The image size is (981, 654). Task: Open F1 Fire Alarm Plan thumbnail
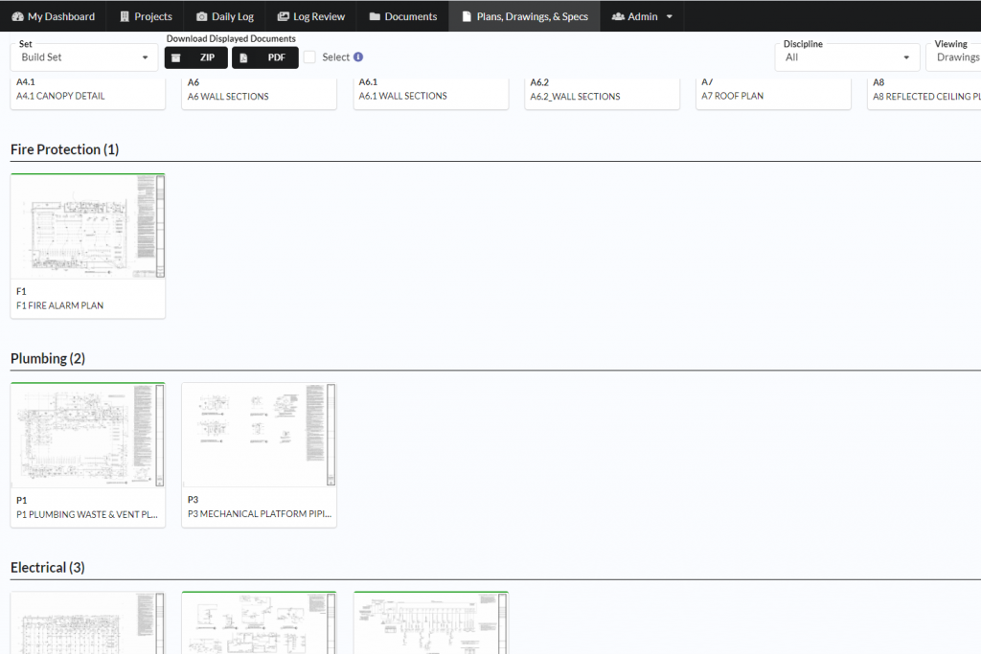point(87,226)
